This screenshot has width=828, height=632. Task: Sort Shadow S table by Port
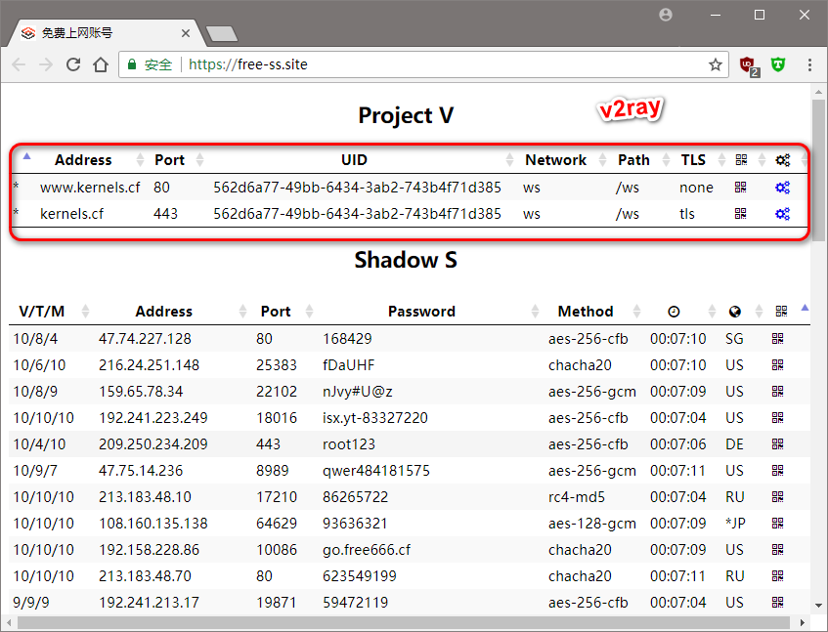point(276,312)
